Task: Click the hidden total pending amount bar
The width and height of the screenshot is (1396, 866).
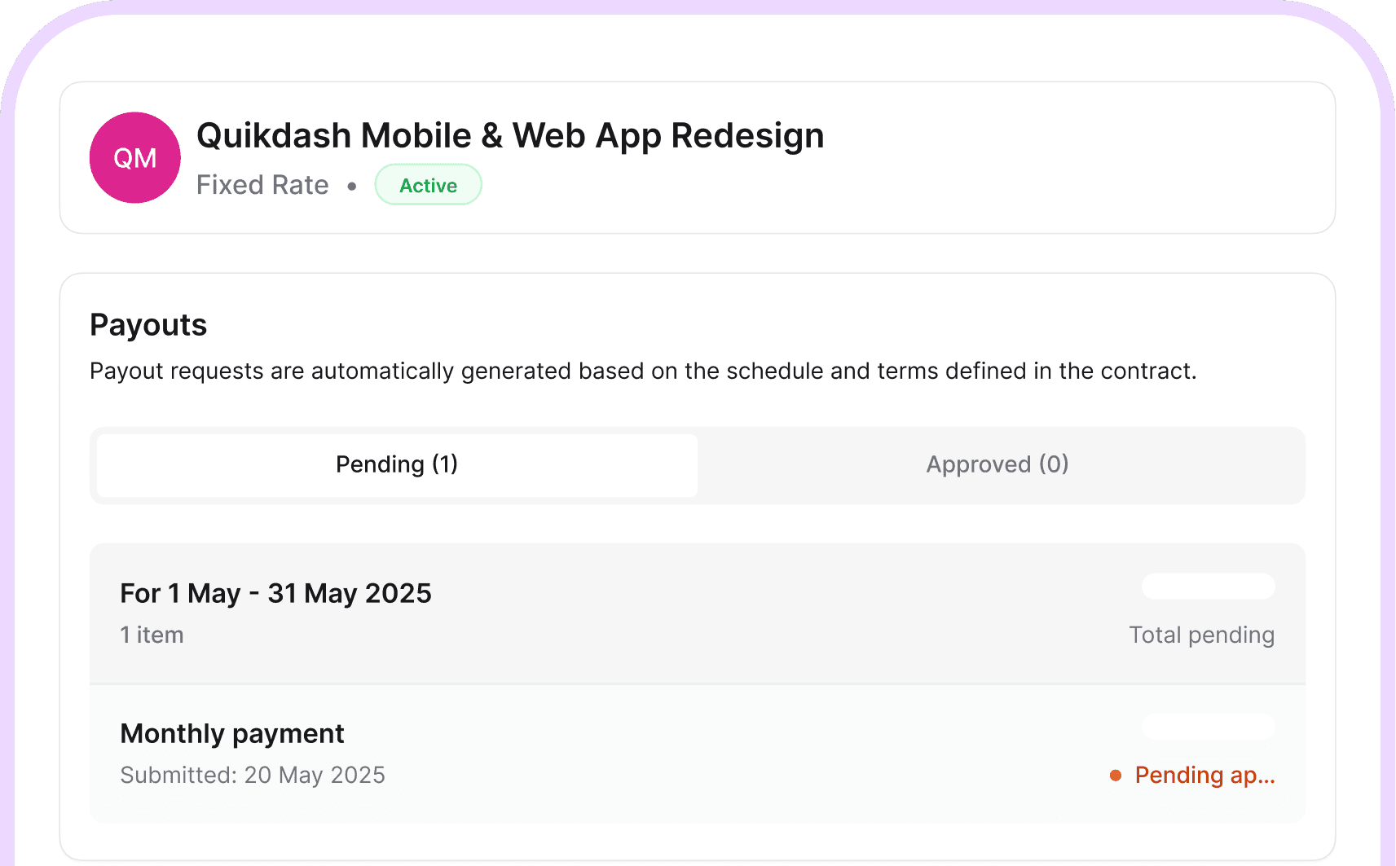Action: click(x=1209, y=587)
